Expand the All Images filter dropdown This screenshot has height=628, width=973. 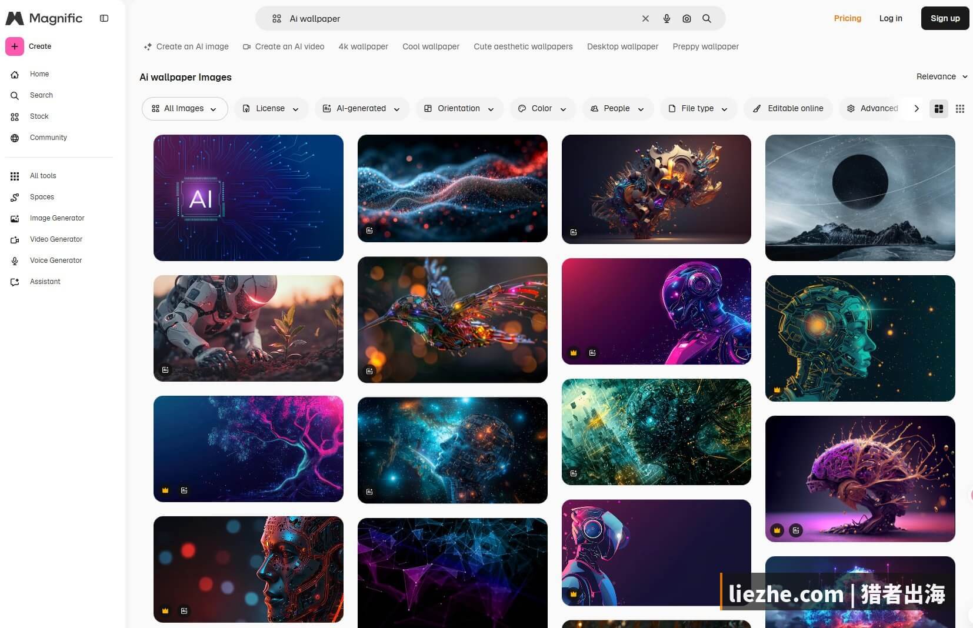[185, 109]
